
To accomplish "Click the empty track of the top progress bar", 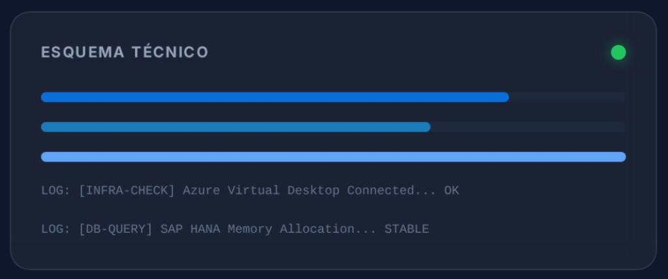I will (567, 97).
